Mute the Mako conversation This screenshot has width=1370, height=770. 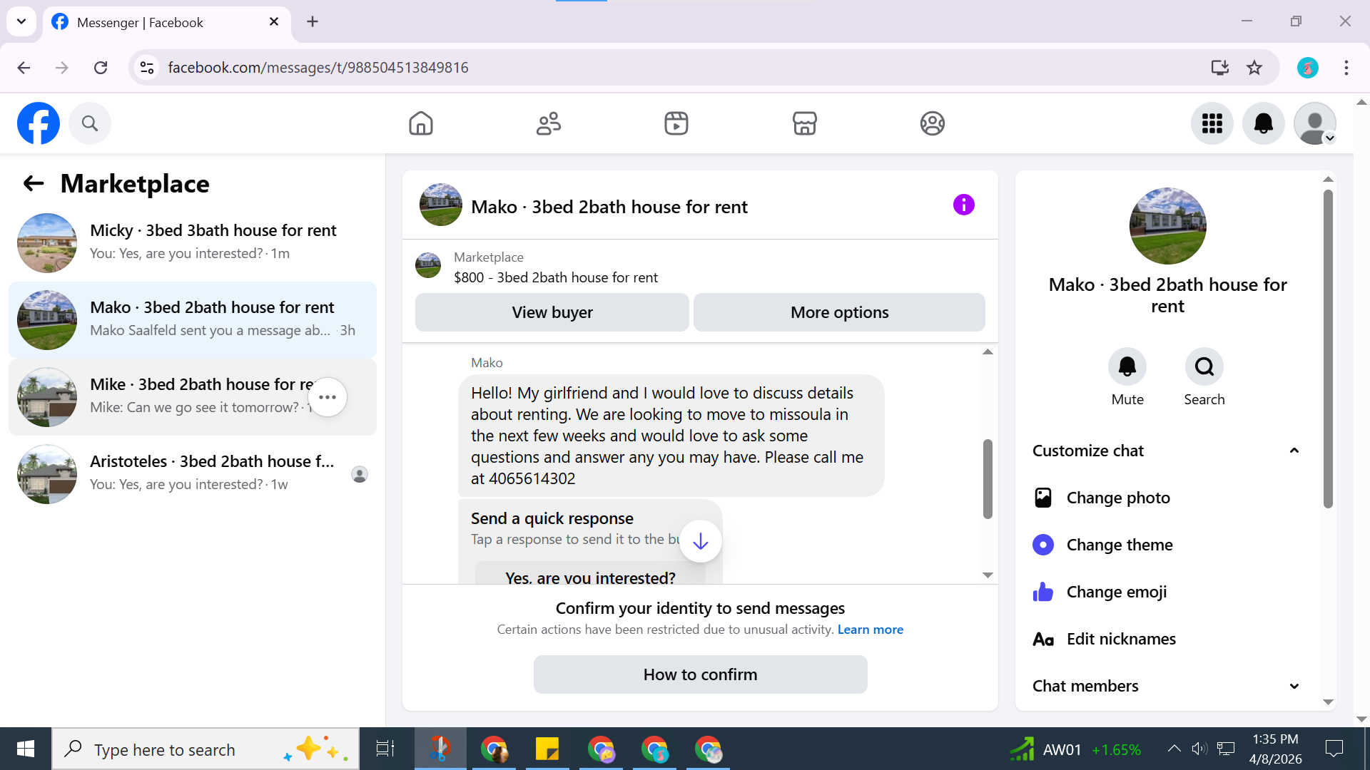(x=1127, y=366)
